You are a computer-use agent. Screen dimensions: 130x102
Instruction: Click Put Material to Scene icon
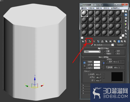tap(86, 41)
